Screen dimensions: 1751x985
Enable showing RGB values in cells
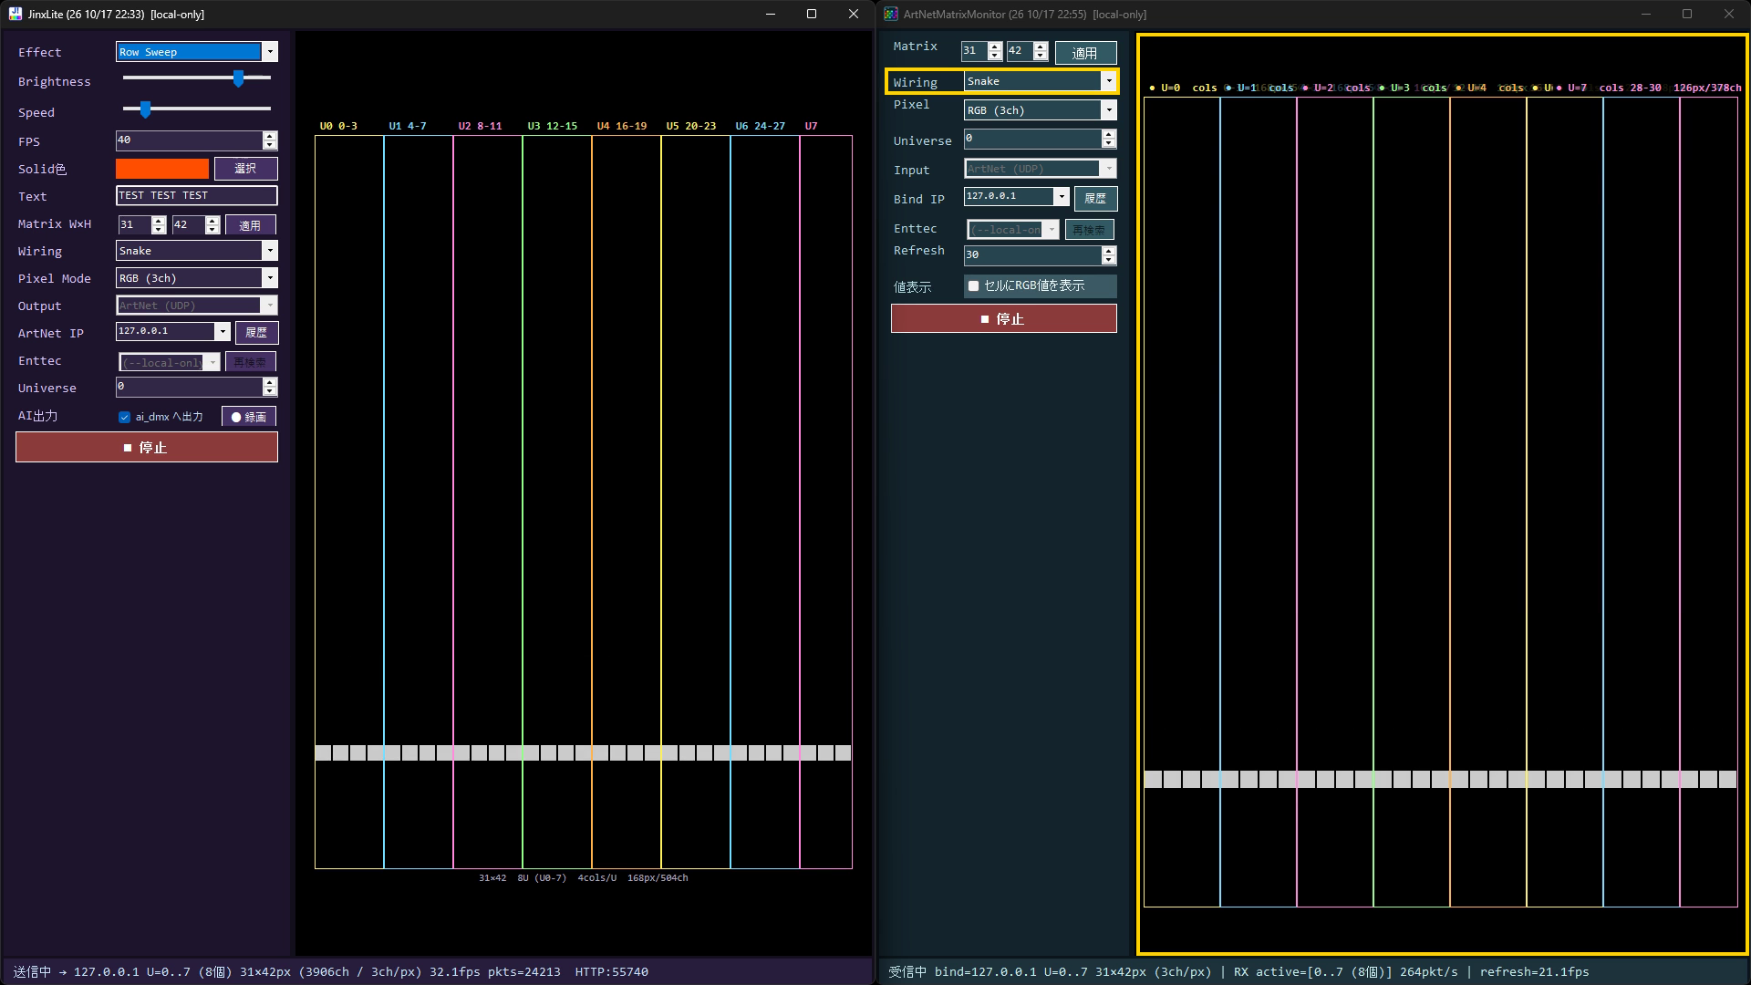(x=973, y=285)
